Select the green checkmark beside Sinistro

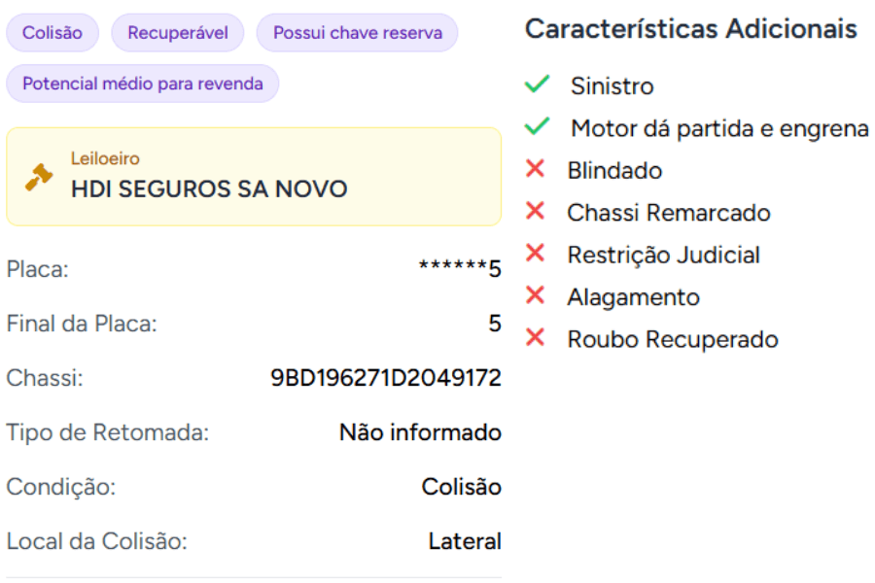click(x=538, y=86)
